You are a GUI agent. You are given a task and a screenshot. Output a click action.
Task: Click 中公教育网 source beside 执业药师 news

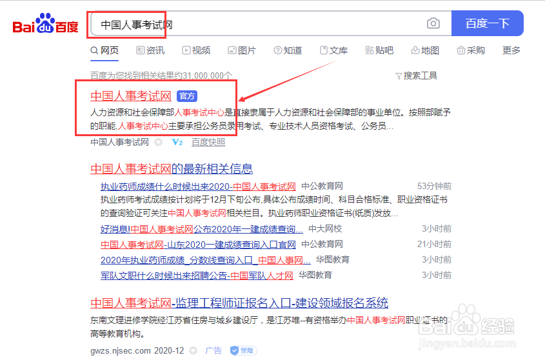322,186
